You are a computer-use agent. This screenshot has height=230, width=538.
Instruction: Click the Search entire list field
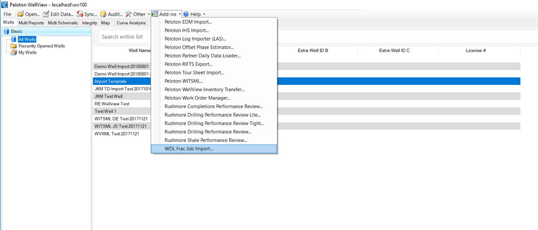(125, 37)
